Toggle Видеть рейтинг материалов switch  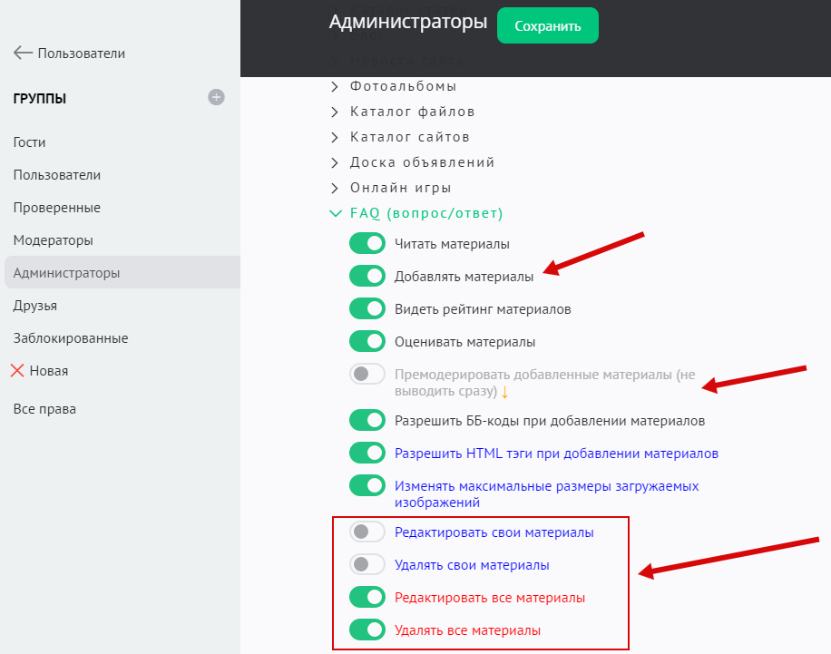(x=367, y=309)
